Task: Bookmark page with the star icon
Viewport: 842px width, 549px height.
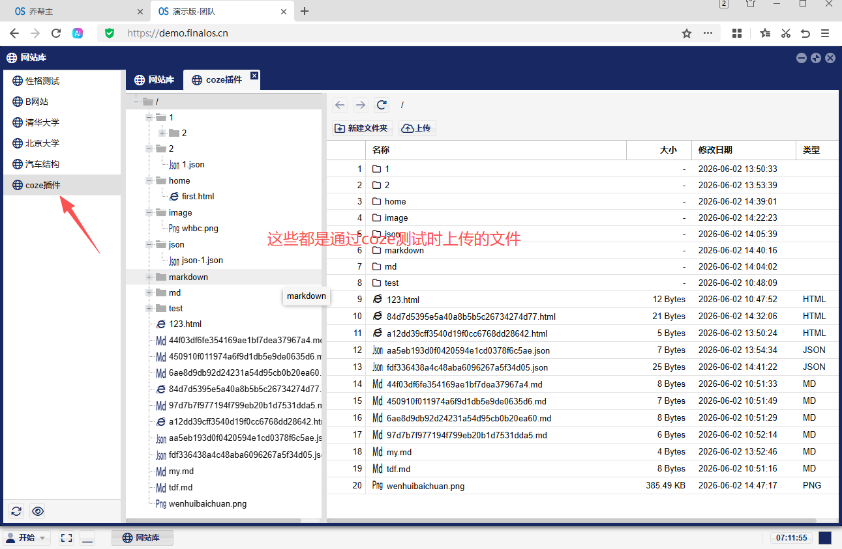Action: tap(687, 33)
